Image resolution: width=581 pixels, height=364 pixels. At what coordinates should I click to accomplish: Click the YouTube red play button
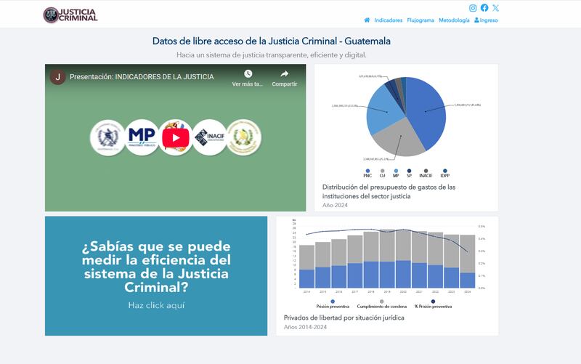(x=176, y=138)
